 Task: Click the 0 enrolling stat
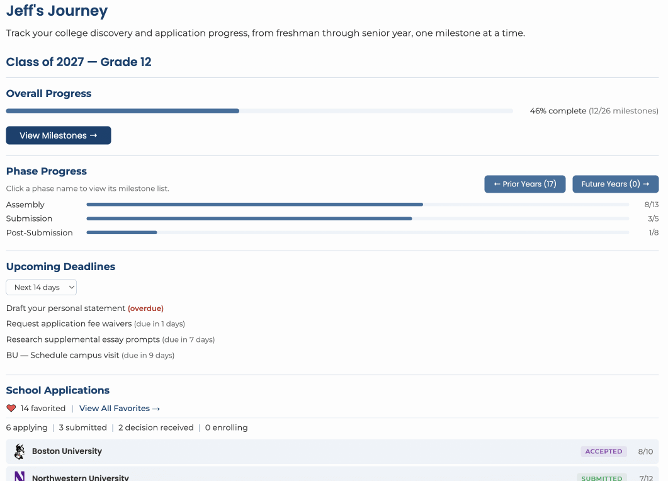(226, 427)
